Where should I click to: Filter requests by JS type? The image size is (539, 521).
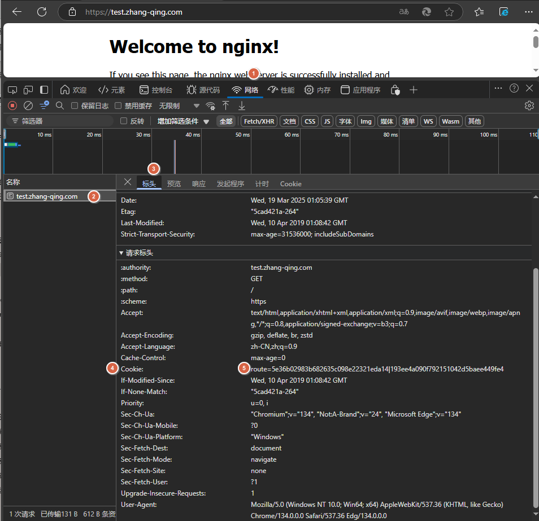(327, 121)
